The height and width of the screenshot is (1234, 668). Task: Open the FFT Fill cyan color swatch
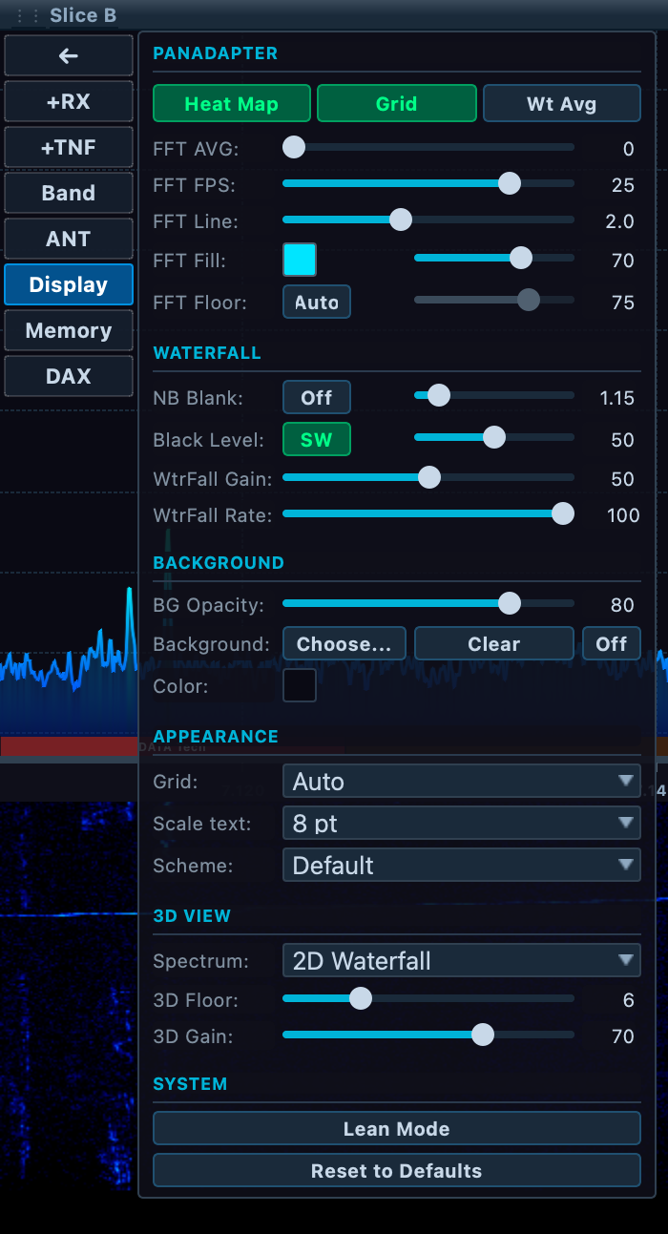(300, 260)
